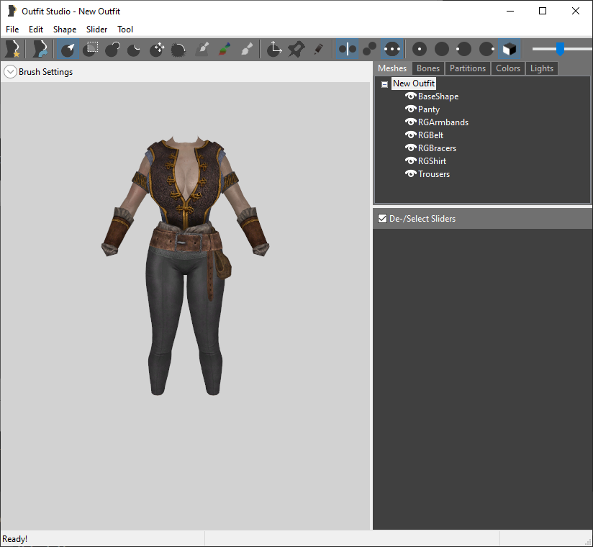
Task: Hide the RGShirt mesh via eye icon
Action: 411,161
